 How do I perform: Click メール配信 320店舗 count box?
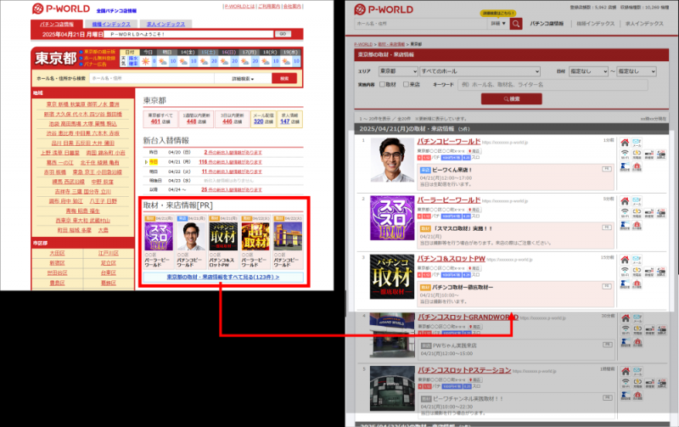click(x=263, y=119)
